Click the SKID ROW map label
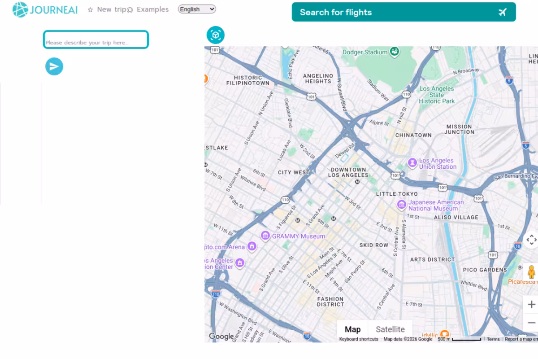 click(374, 245)
